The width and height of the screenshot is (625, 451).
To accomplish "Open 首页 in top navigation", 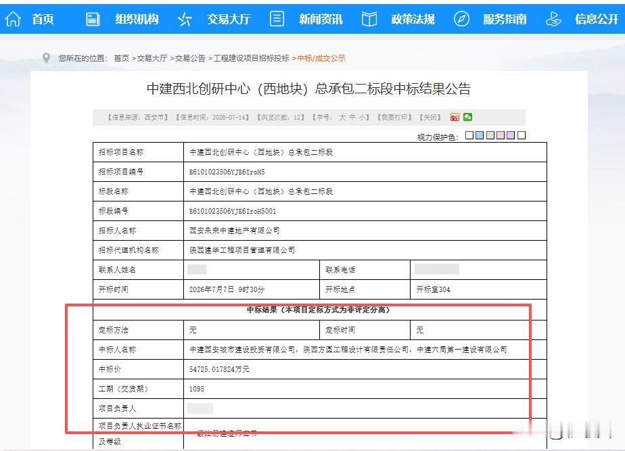I will tap(43, 19).
